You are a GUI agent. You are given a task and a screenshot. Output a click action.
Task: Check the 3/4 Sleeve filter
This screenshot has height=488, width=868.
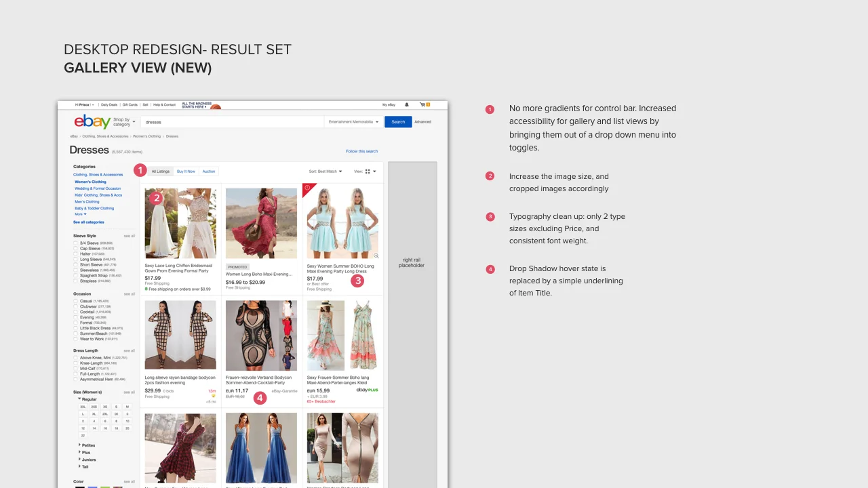[75, 243]
